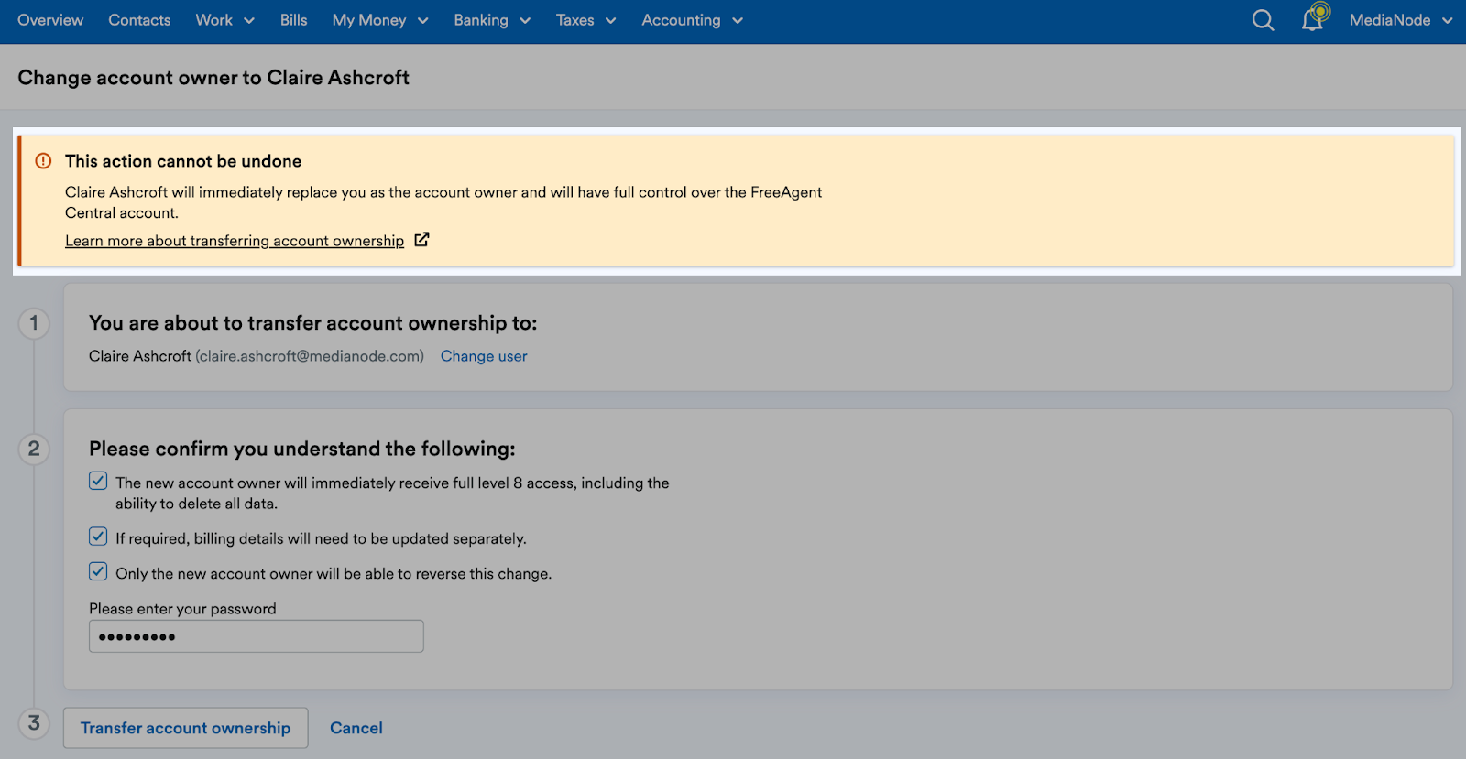Click the 'Please enter your password' label
1466x759 pixels.
(x=182, y=609)
